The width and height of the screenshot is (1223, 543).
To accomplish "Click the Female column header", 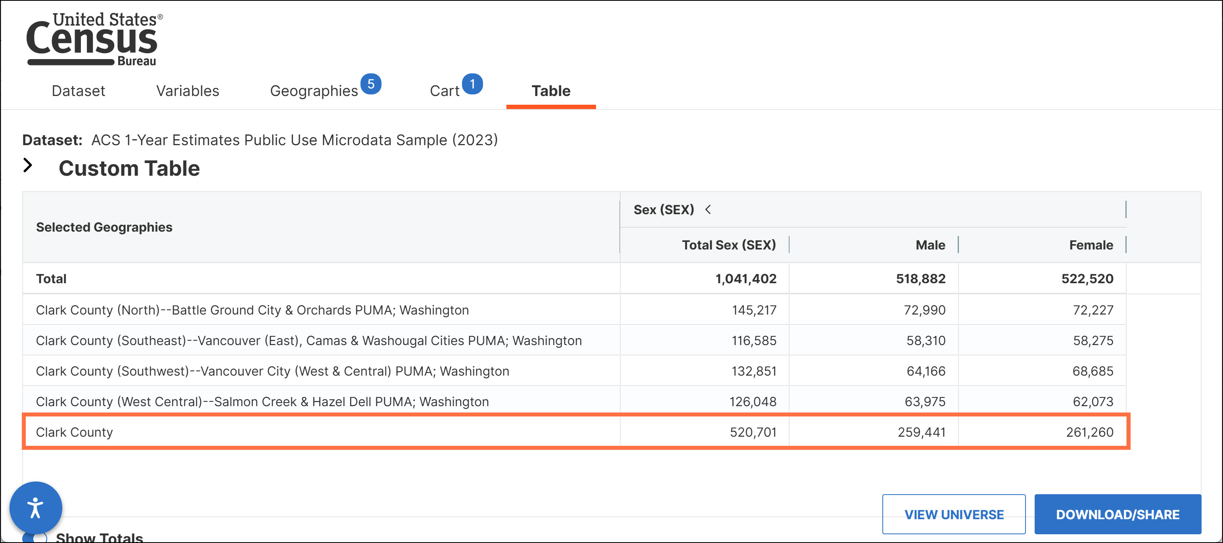I will [1091, 245].
